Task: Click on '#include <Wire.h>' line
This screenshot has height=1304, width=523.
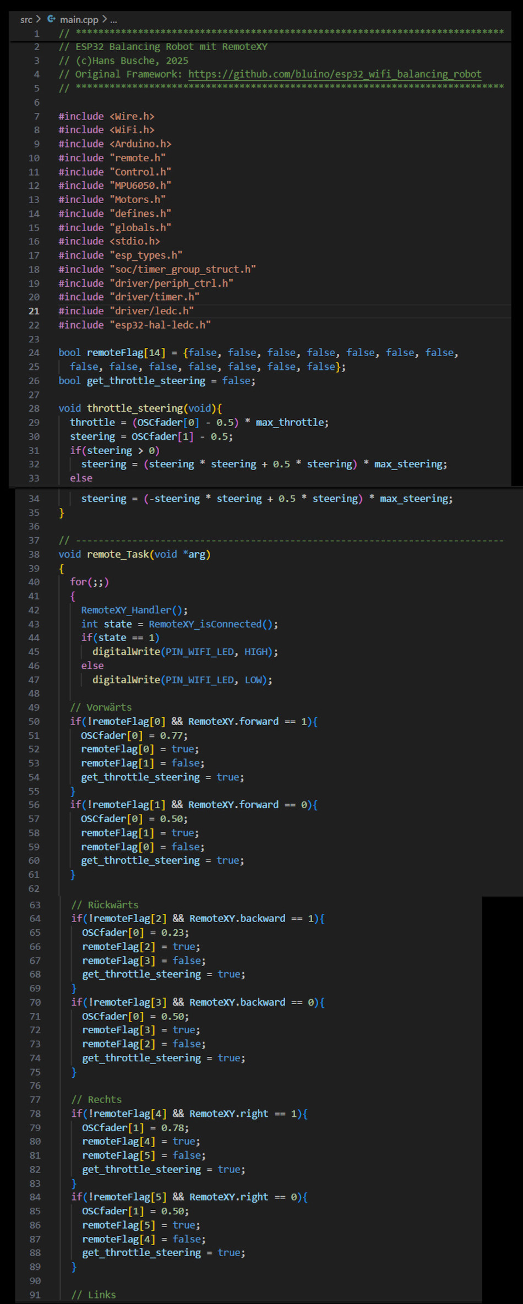Action: pos(106,116)
